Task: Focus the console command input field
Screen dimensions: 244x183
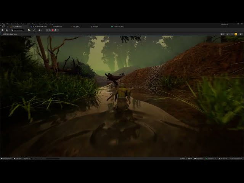Action: (45, 159)
